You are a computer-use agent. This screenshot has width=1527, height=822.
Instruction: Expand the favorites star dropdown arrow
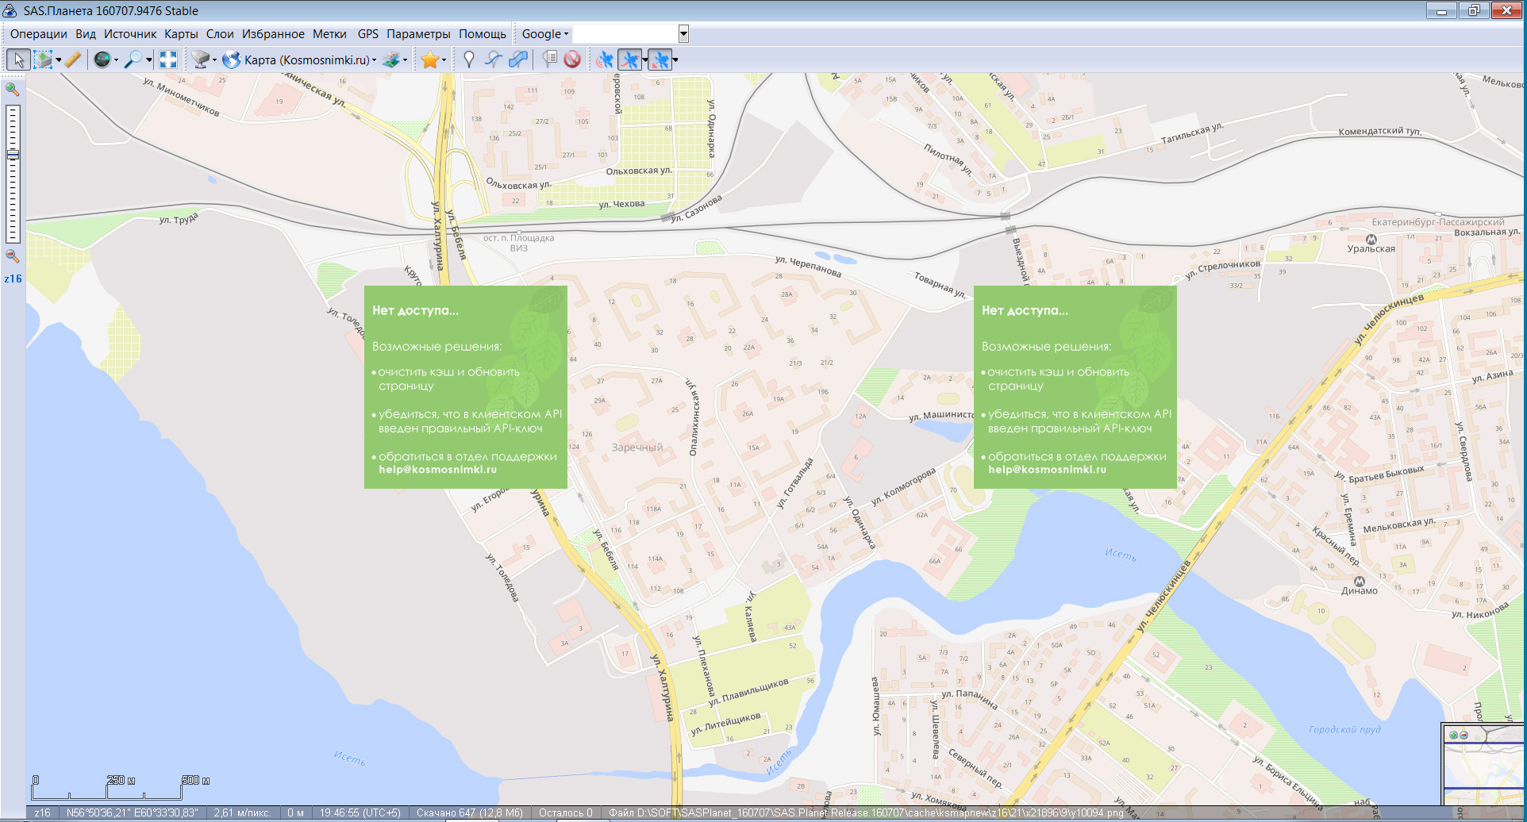pos(444,60)
